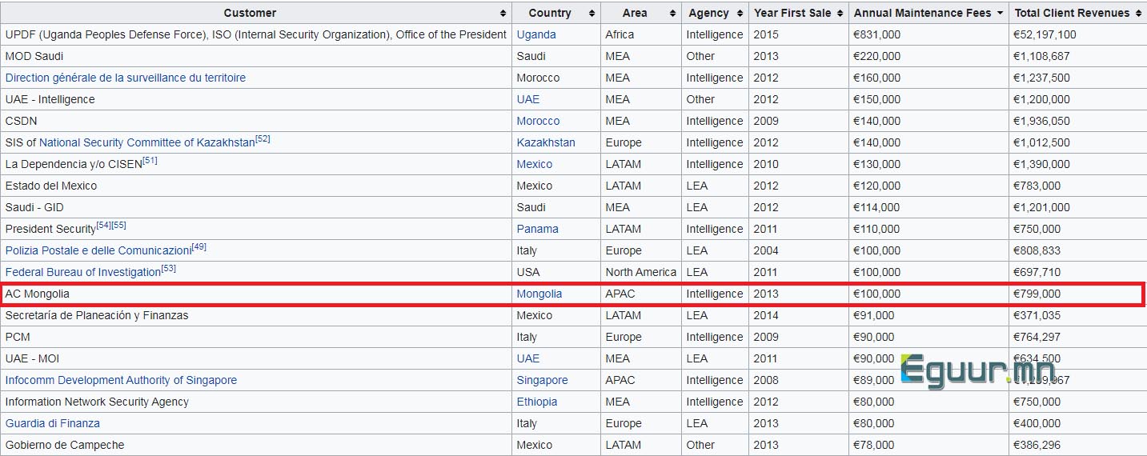Select the €808,833 revenue cell
Viewport: 1147px width, 456px height.
coord(1077,250)
